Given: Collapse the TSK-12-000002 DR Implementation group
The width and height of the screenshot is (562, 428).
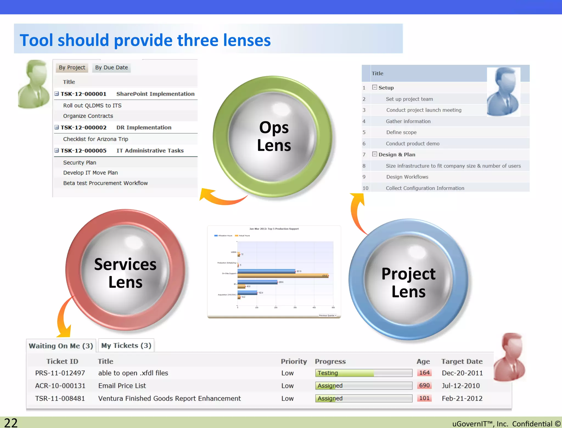Looking at the screenshot, I should coord(57,127).
